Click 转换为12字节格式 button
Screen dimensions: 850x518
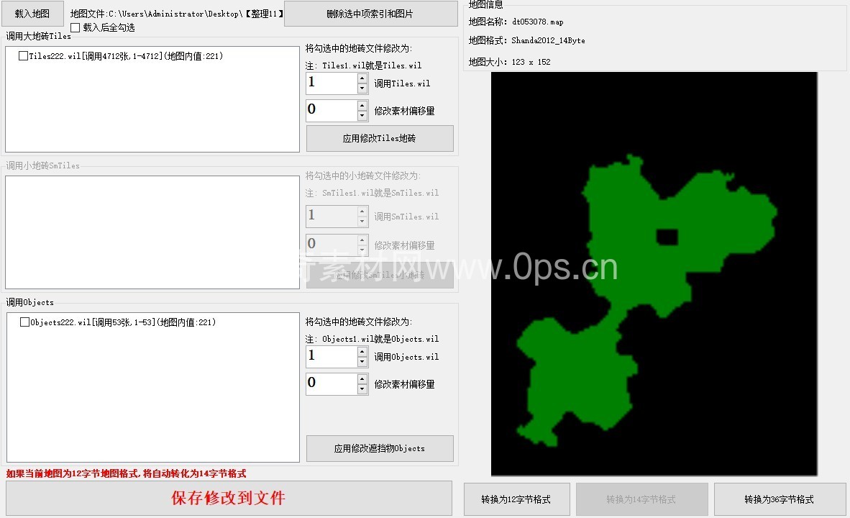[x=516, y=499]
